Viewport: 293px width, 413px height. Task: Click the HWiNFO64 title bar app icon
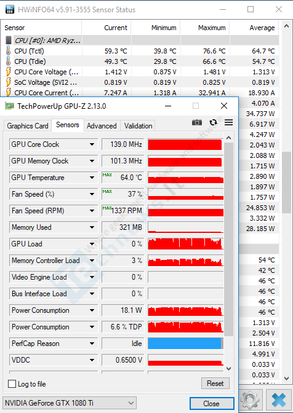click(10, 9)
